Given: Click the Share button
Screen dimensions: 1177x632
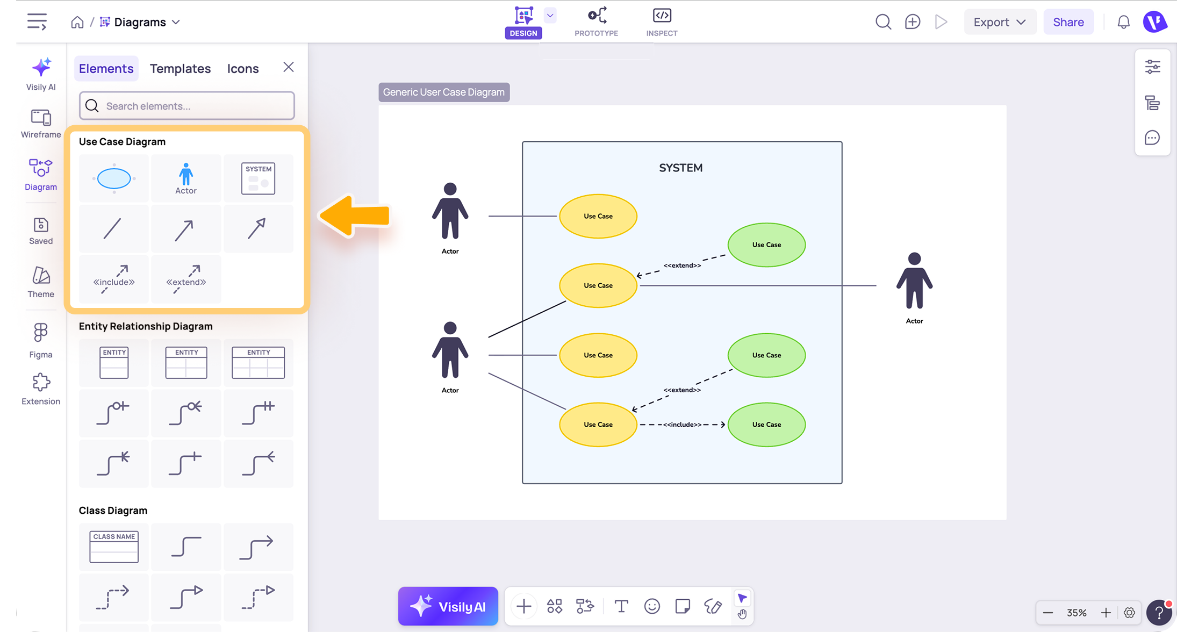Looking at the screenshot, I should (x=1068, y=22).
